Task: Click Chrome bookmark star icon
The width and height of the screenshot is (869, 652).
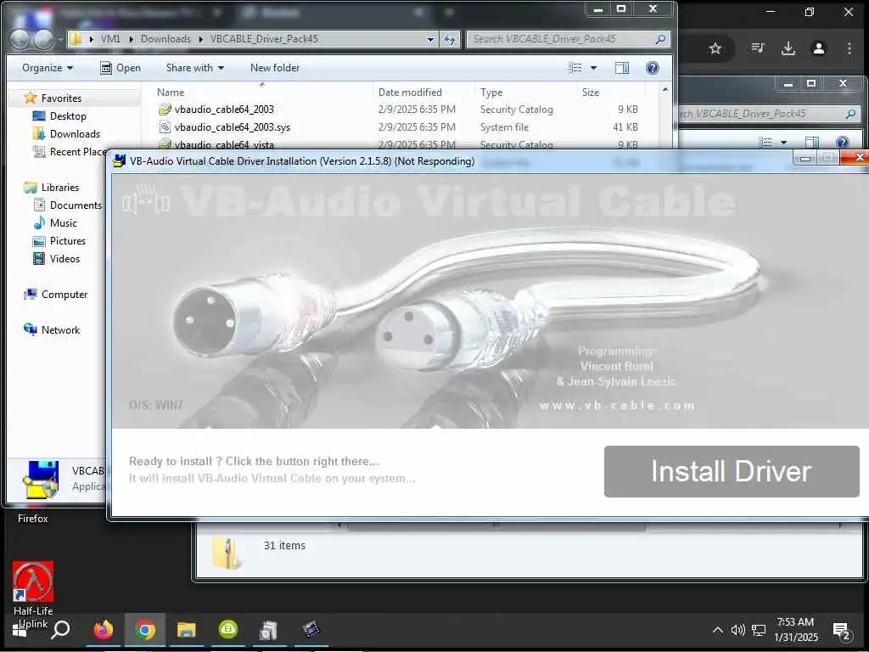Action: 715,48
